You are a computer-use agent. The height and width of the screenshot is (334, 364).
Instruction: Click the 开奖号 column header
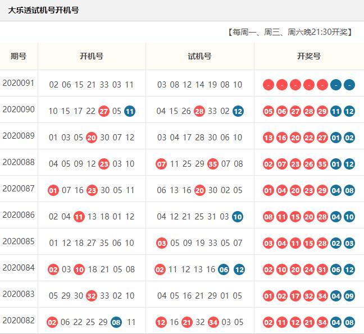pyautogui.click(x=309, y=56)
